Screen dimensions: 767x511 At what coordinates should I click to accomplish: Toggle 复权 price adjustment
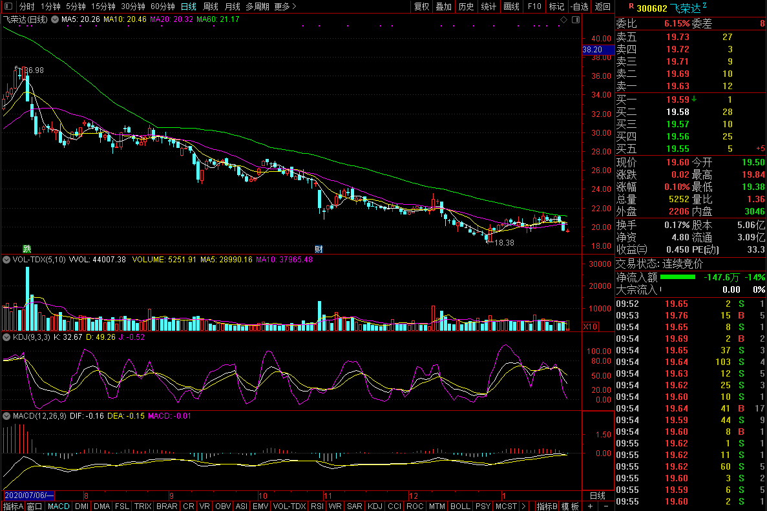click(x=421, y=6)
